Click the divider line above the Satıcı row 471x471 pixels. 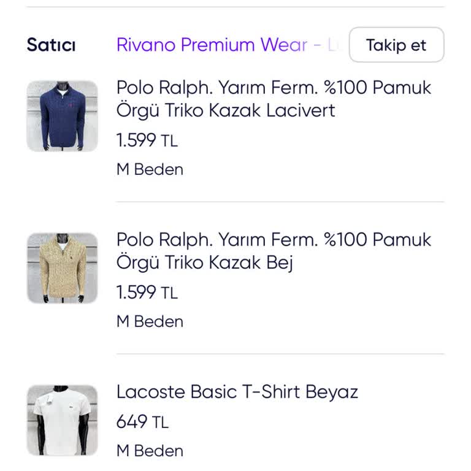[235, 7]
